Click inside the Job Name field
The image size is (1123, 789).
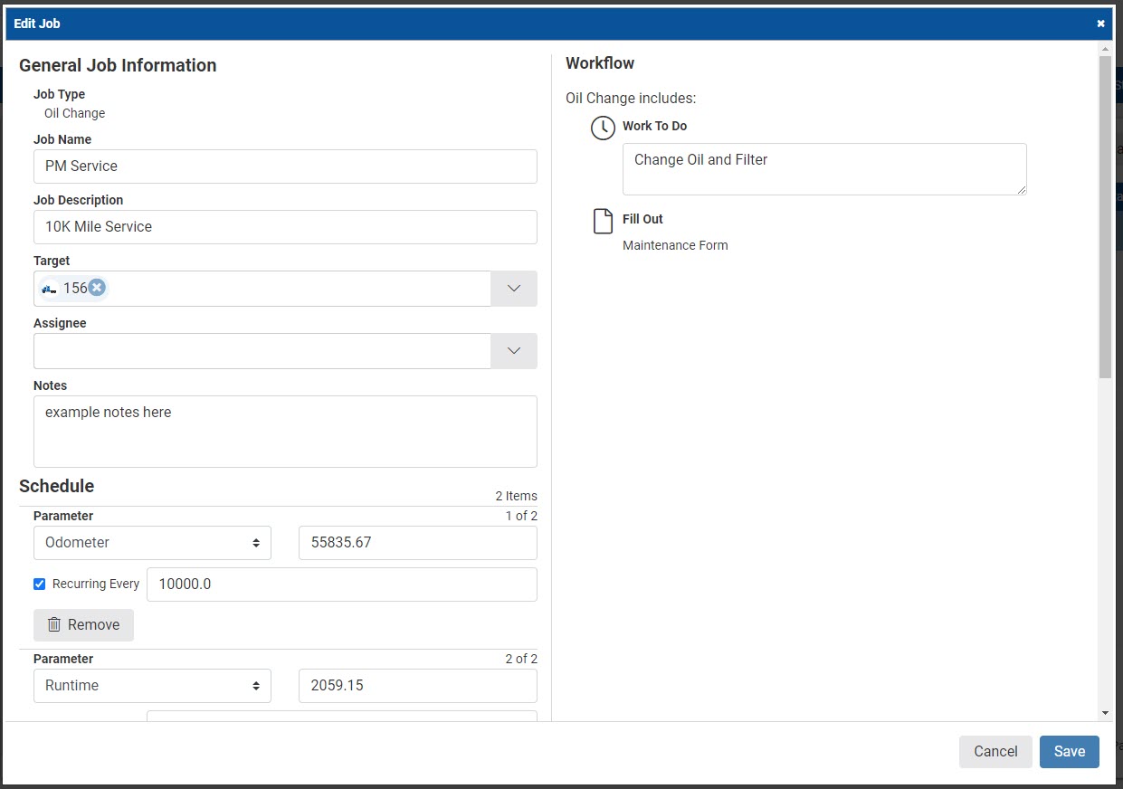click(x=285, y=166)
